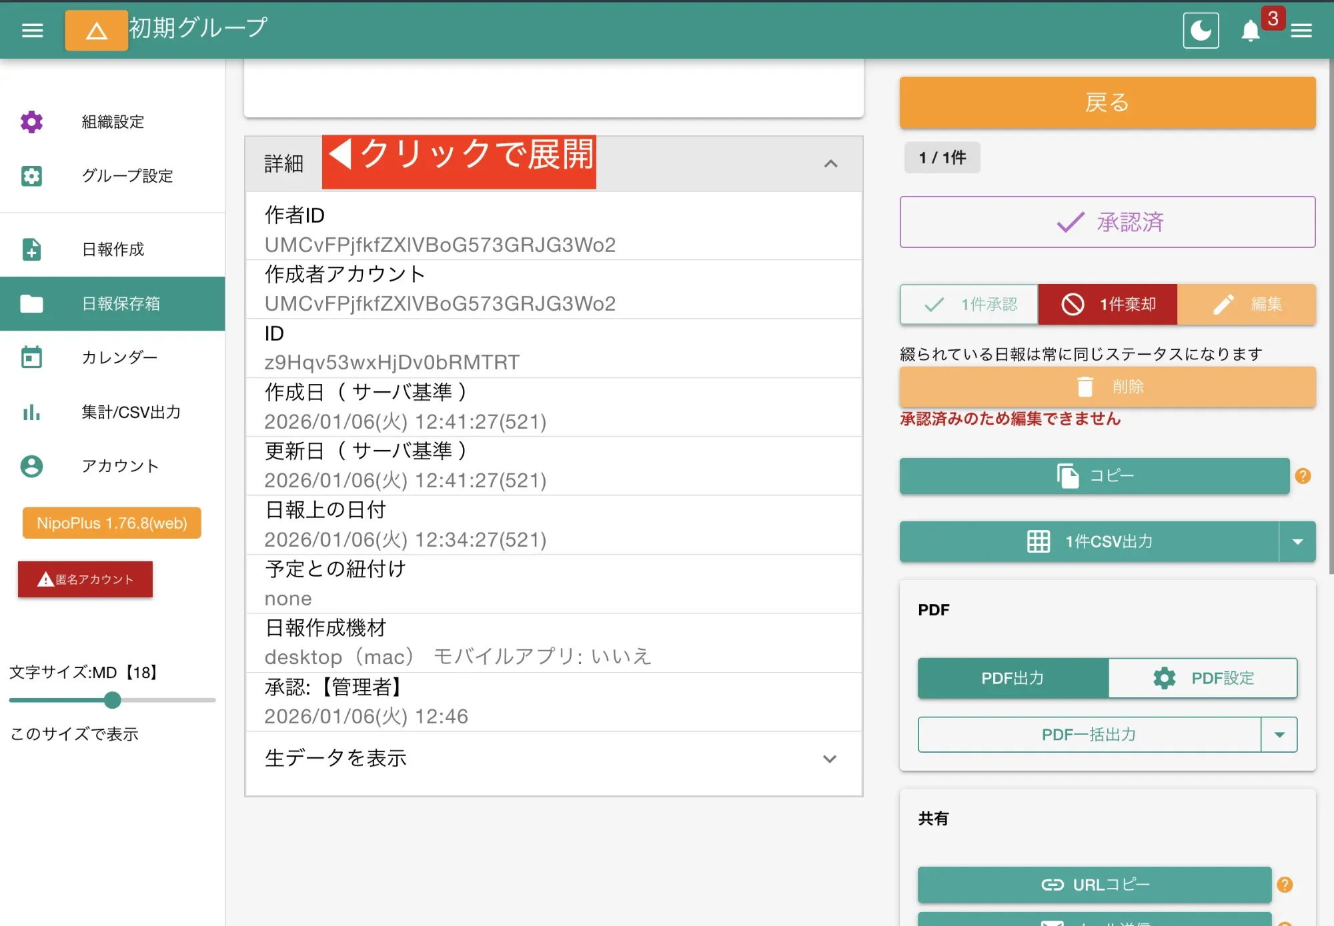Open the カレンダー calendar icon
This screenshot has width=1334, height=926.
[31, 357]
